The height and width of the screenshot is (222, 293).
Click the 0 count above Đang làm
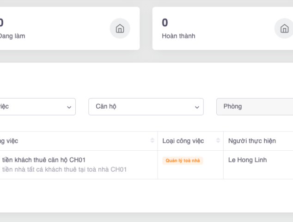1,22
